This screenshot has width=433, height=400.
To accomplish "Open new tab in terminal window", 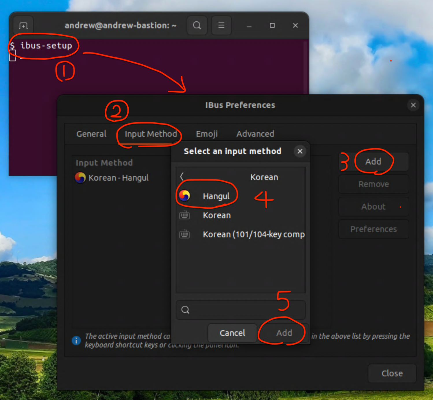I will [x=23, y=26].
